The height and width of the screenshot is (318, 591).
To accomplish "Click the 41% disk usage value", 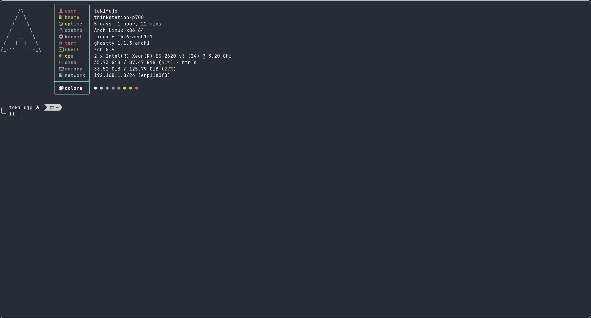I will click(x=166, y=63).
